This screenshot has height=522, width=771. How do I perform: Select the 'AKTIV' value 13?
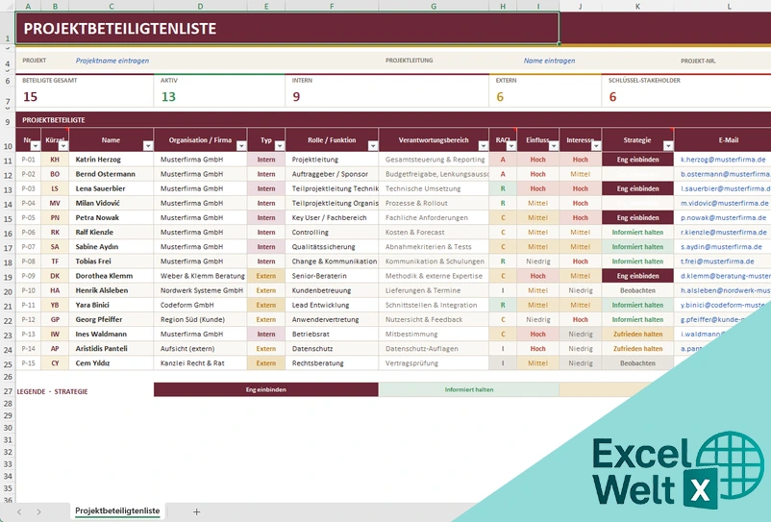point(168,97)
